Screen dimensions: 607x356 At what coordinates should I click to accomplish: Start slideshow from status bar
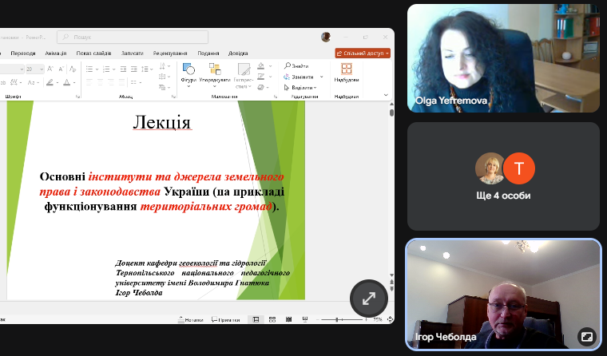[x=305, y=319]
